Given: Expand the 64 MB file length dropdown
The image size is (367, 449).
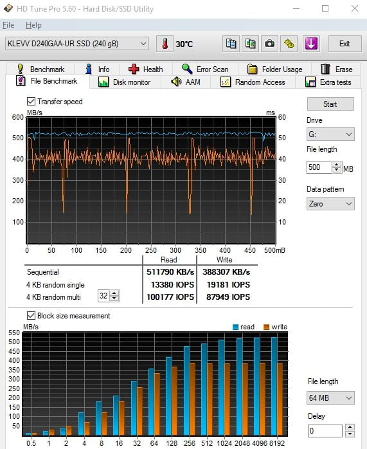Looking at the screenshot, I should (x=330, y=398).
